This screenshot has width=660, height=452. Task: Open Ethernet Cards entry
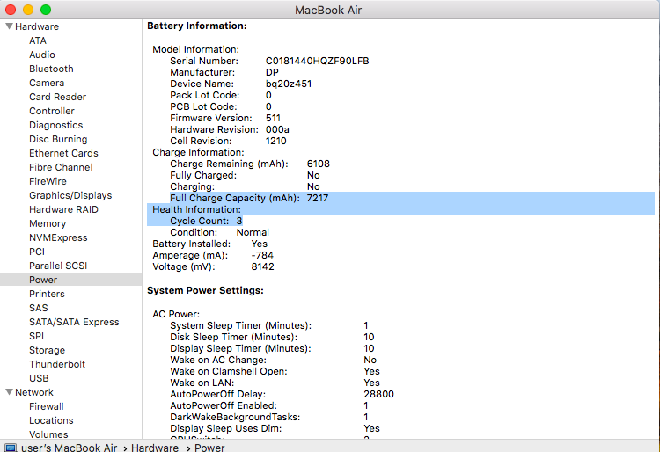[x=63, y=154]
